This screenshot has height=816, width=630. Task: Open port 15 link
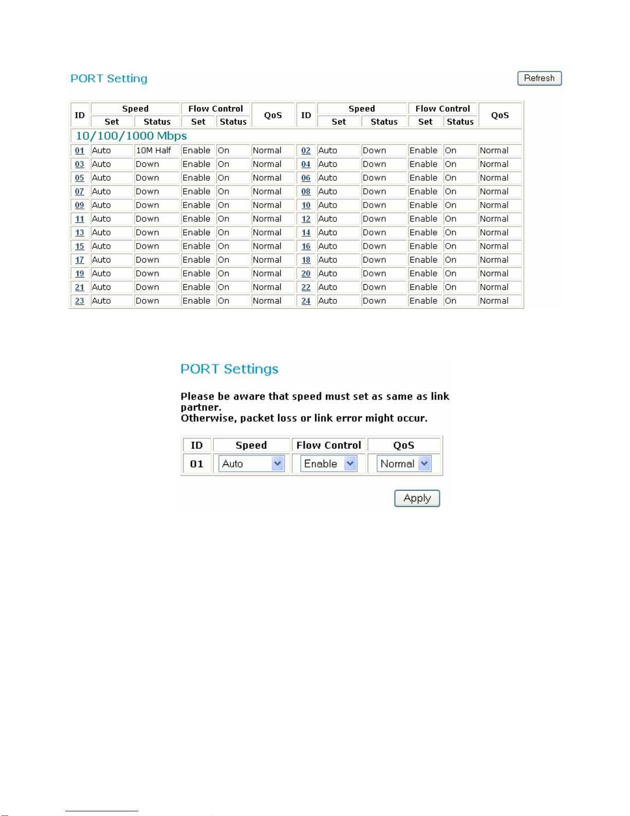(x=80, y=247)
